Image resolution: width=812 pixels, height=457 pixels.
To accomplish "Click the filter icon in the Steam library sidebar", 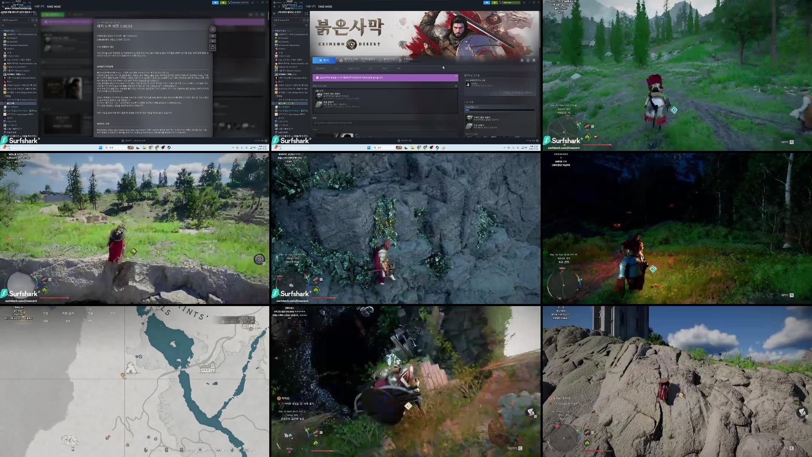I will (306, 26).
